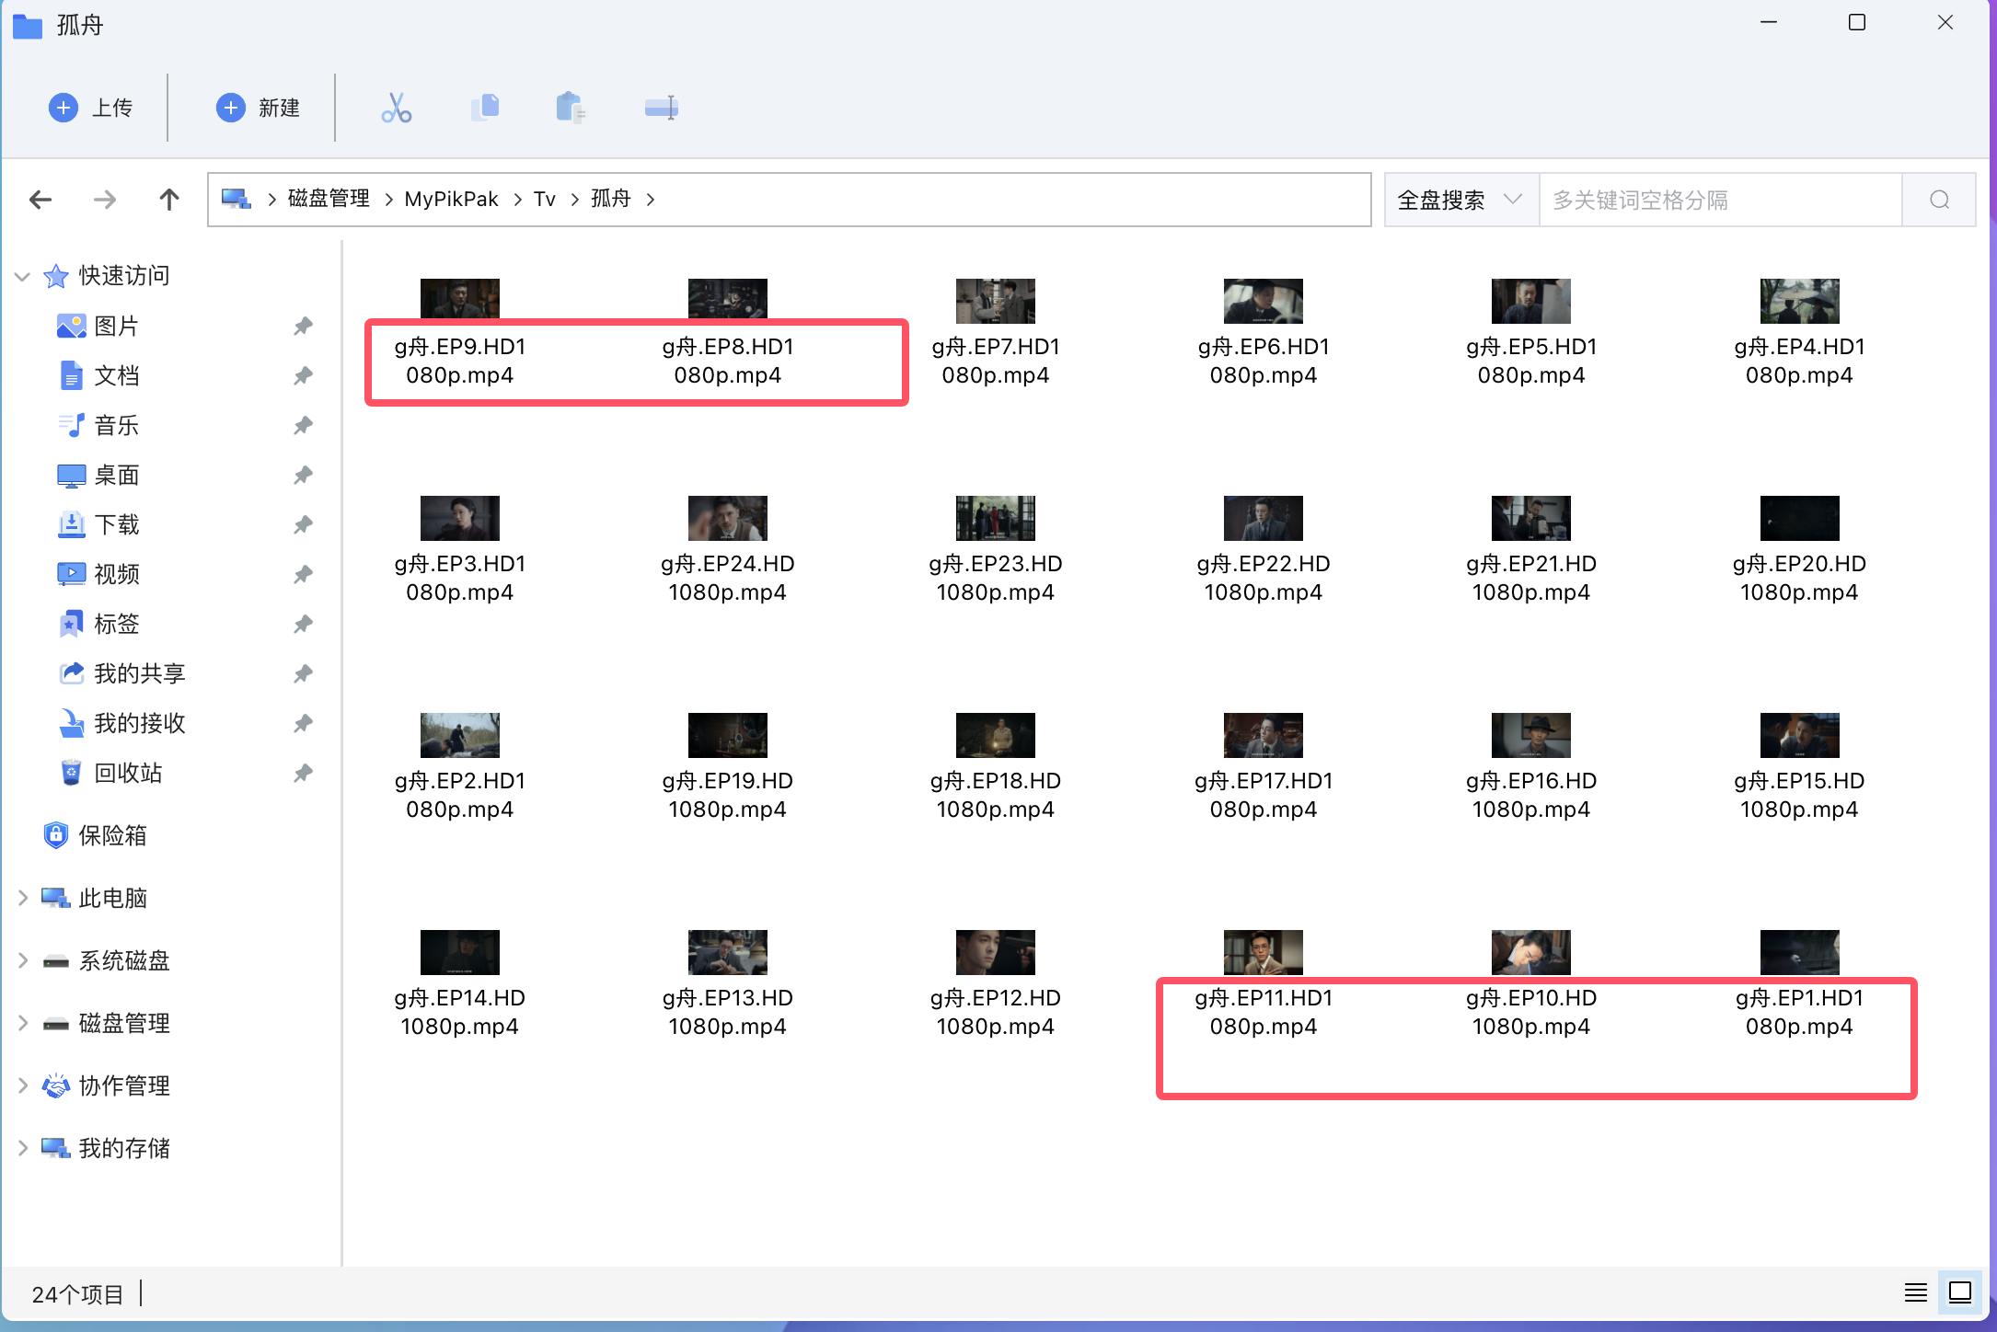The image size is (1997, 1332).
Task: Click the 新建 create button
Action: point(258,108)
